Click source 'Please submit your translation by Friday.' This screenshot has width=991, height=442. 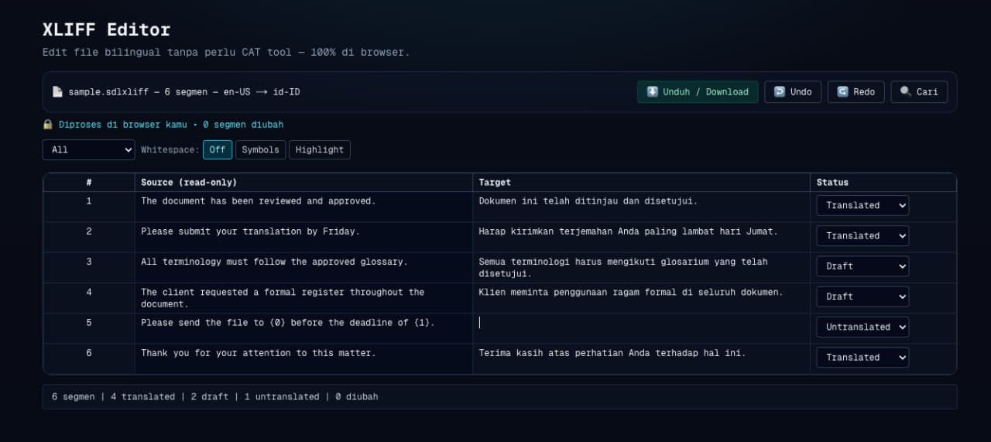click(x=250, y=231)
